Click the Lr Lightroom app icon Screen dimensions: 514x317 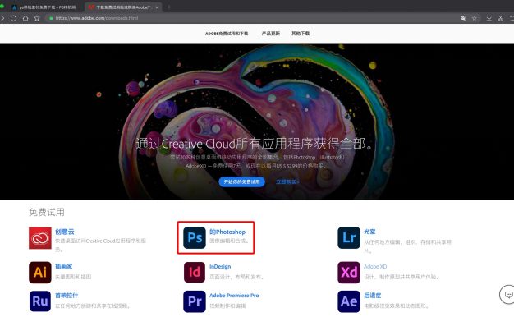pyautogui.click(x=349, y=238)
